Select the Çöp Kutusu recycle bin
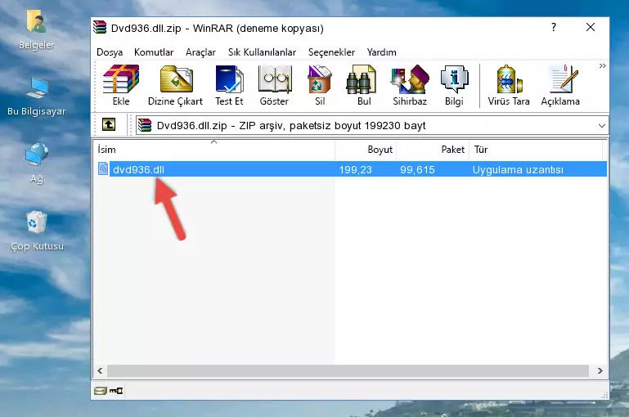Viewport: 629px width, 417px height. tap(37, 231)
